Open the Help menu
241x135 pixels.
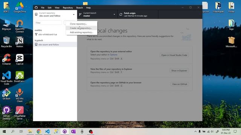pyautogui.click(x=88, y=7)
